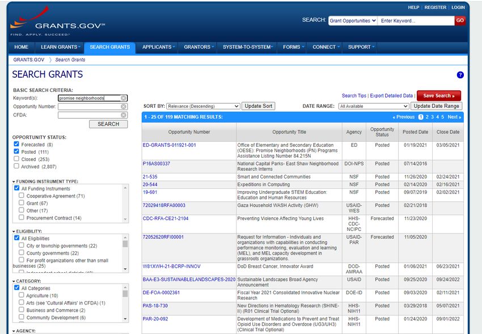Go to results page 2

click(x=427, y=117)
